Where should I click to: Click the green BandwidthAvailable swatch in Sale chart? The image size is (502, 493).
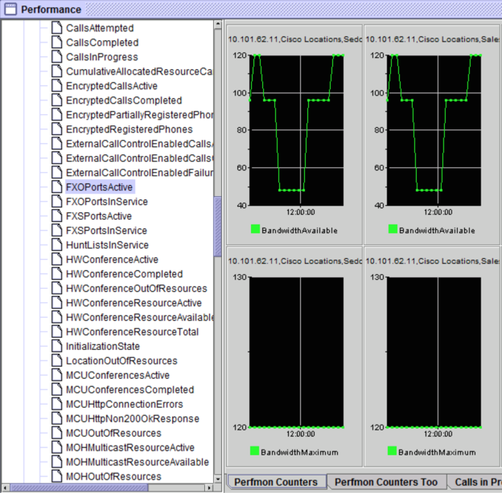393,229
